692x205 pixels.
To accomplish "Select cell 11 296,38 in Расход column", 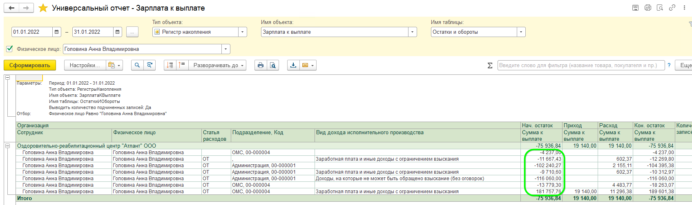I will (x=616, y=192).
